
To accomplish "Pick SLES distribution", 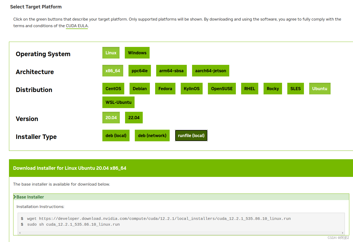I will [295, 89].
